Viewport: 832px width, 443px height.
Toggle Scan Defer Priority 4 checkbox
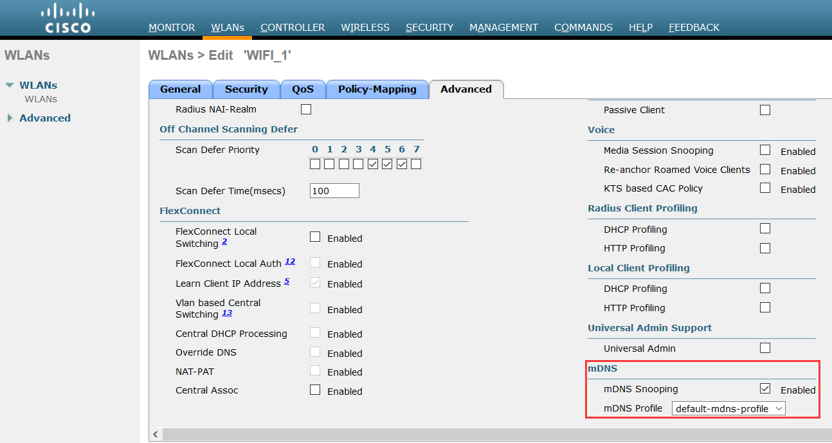tap(373, 165)
